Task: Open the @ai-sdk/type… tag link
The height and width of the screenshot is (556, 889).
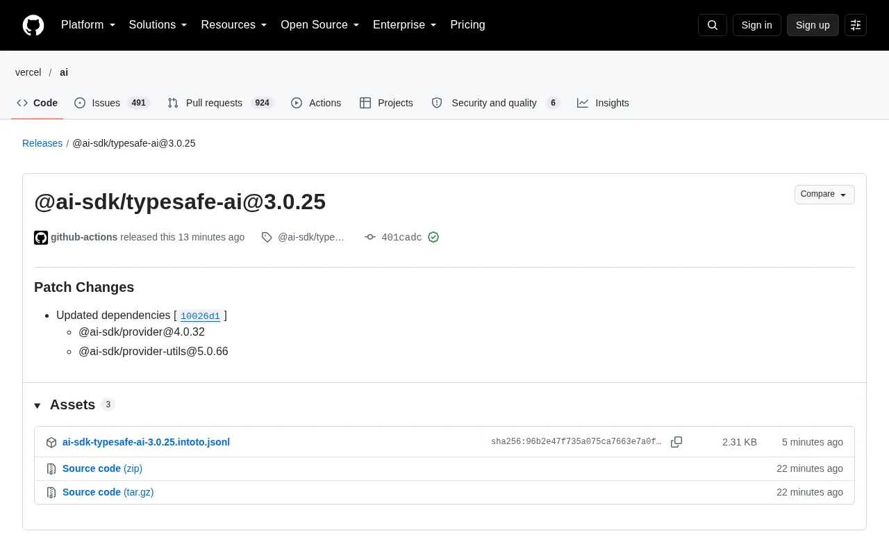Action: coord(311,237)
